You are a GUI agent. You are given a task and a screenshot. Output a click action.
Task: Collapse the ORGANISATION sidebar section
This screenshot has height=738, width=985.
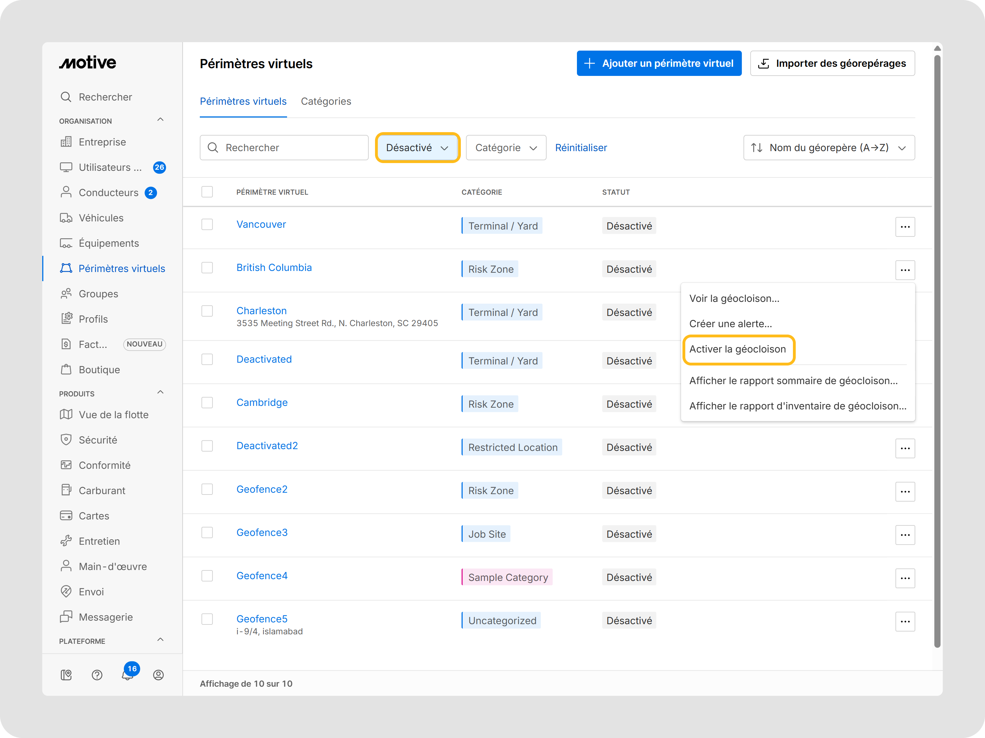pyautogui.click(x=160, y=120)
